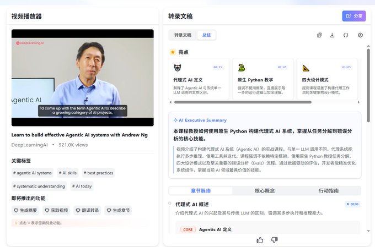Click the refresh/regenerate summary icon
Image resolution: width=375 pixels, height=247 pixels.
346,35
